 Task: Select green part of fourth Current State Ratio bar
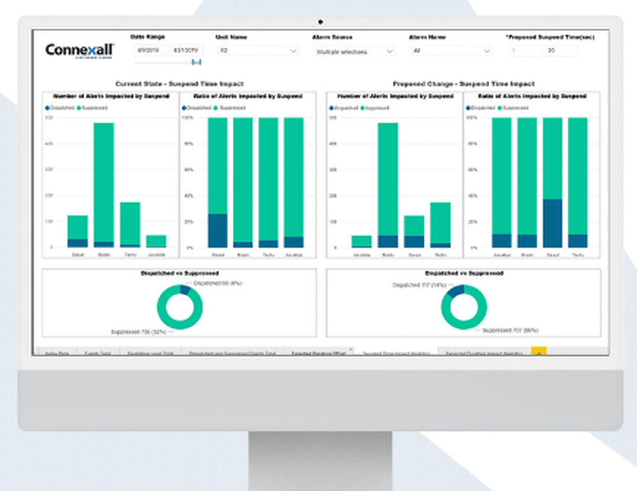[294, 177]
